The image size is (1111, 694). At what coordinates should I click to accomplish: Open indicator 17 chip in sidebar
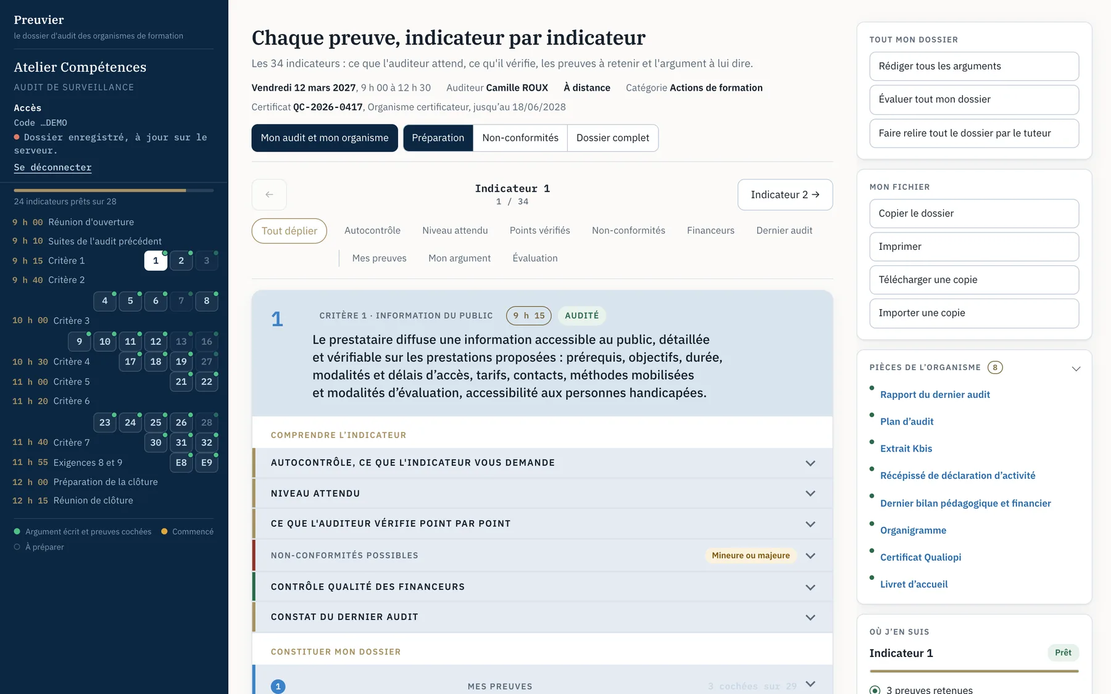click(130, 361)
